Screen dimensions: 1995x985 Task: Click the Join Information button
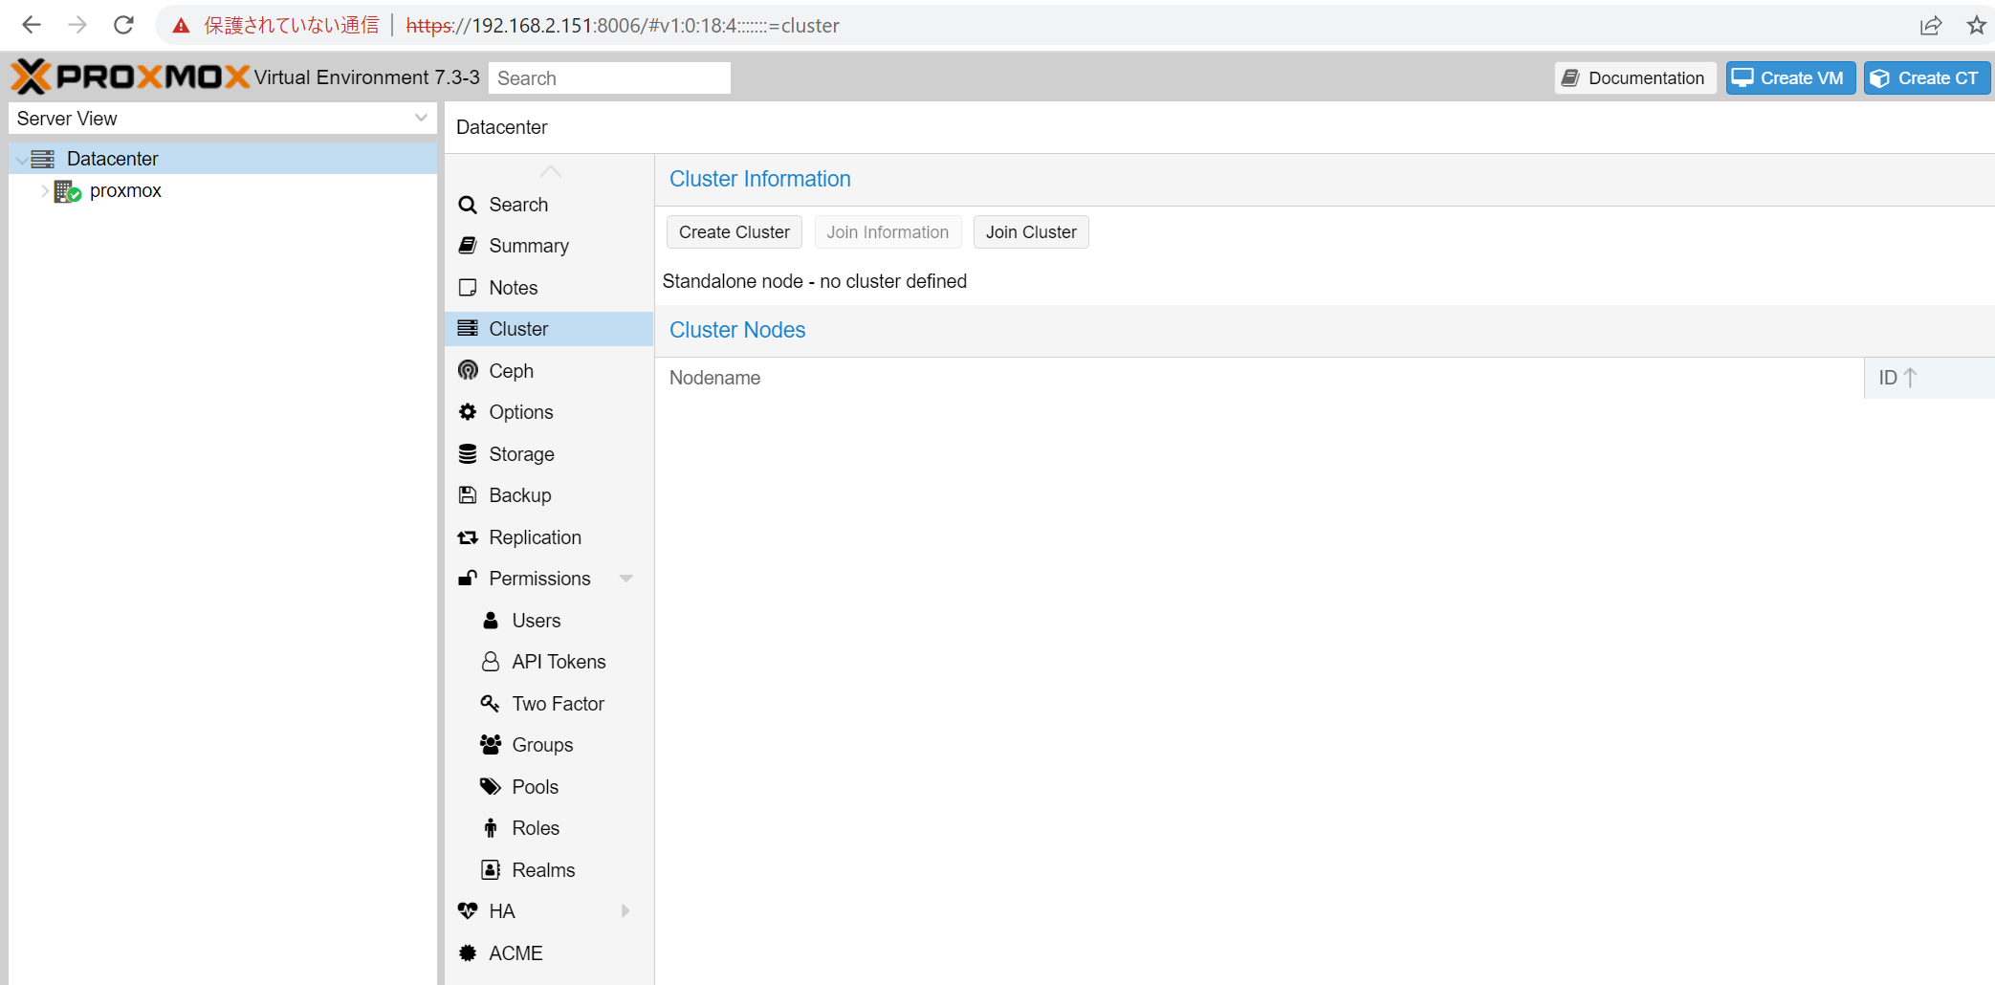[888, 232]
